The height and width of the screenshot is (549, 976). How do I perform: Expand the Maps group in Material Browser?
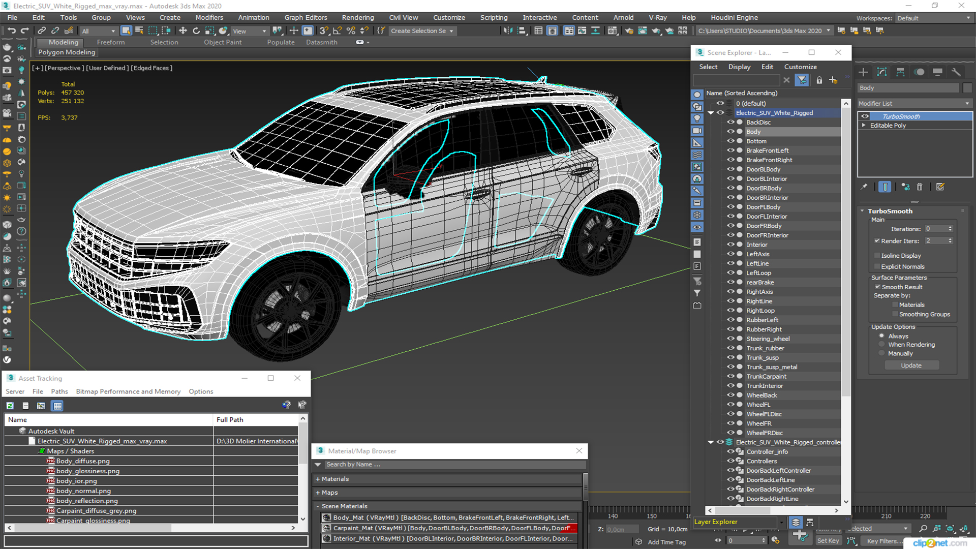pyautogui.click(x=318, y=493)
